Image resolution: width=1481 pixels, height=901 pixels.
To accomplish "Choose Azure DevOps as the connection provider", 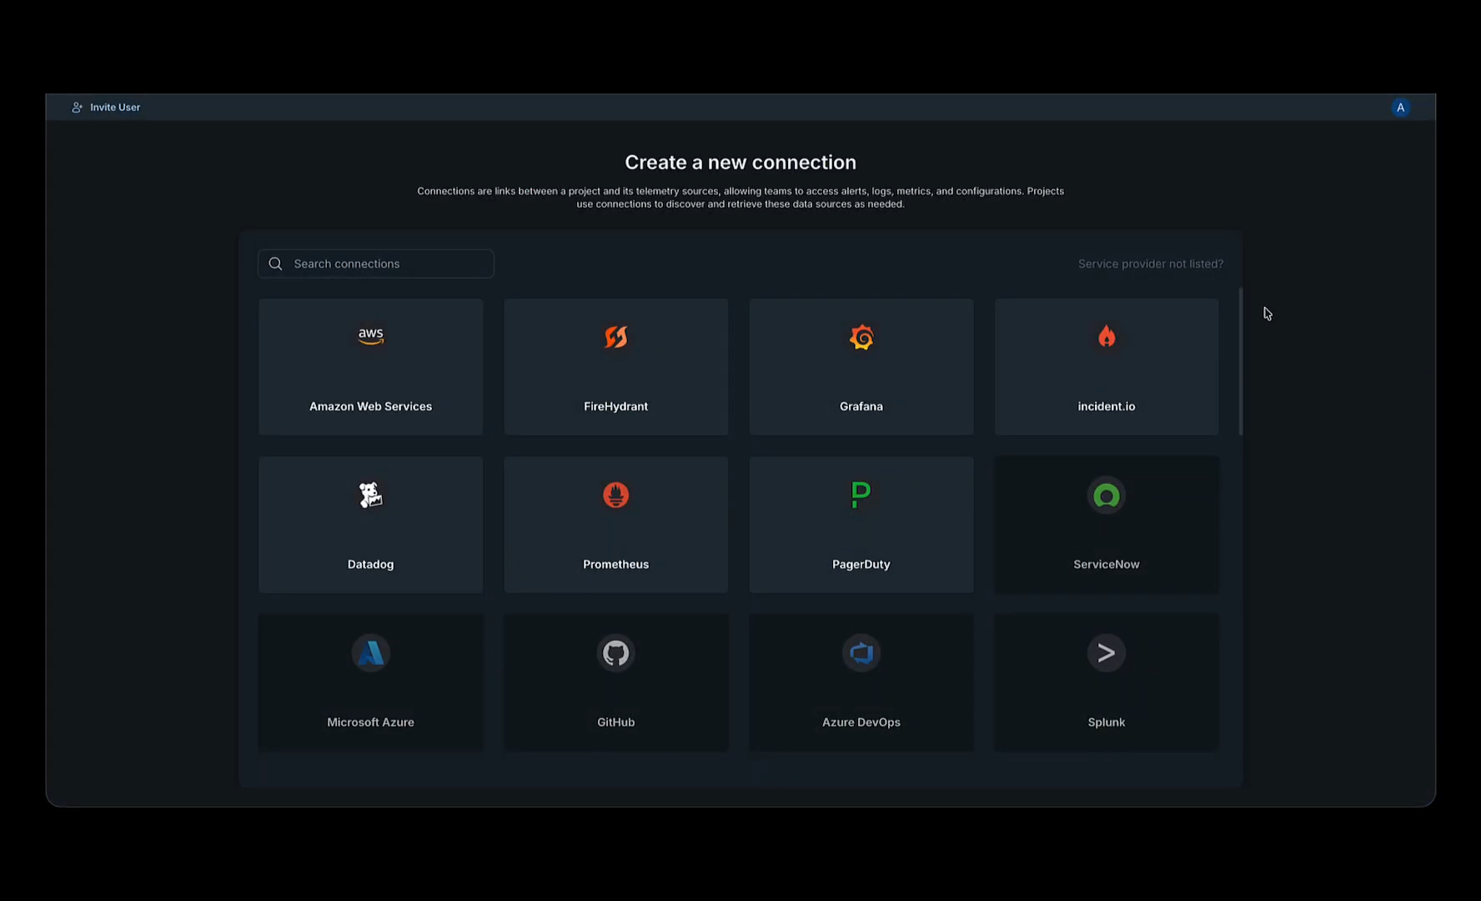I will [x=861, y=682].
